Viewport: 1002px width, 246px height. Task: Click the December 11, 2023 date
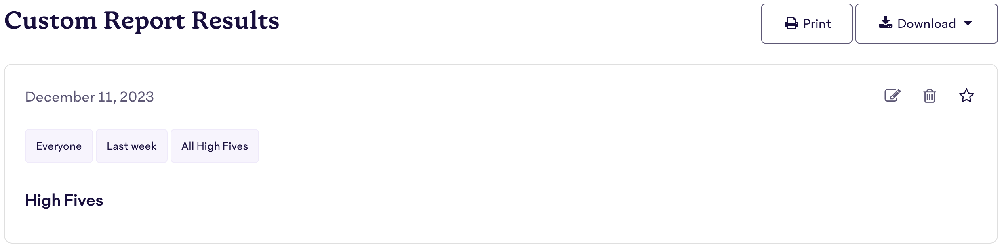click(89, 97)
